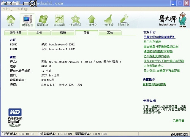Launch 性能测试 performance test

point(75,20)
